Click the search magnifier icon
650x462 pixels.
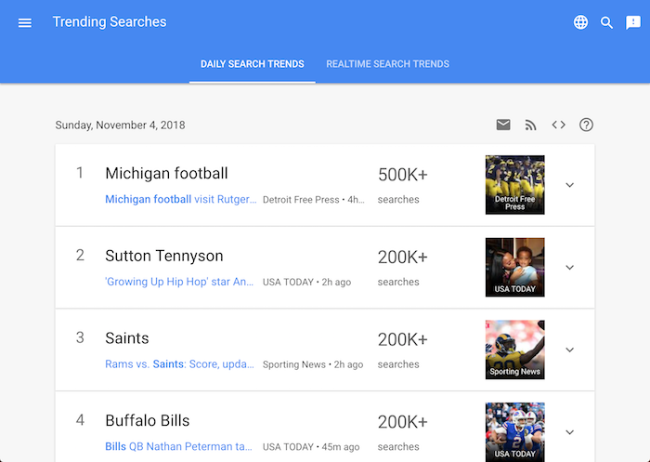pyautogui.click(x=606, y=22)
